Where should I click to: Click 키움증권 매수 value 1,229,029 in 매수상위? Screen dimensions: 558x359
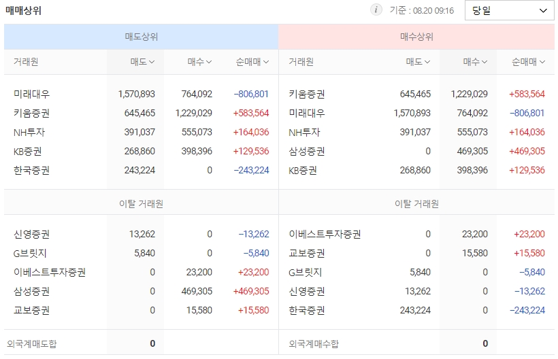[x=469, y=94]
